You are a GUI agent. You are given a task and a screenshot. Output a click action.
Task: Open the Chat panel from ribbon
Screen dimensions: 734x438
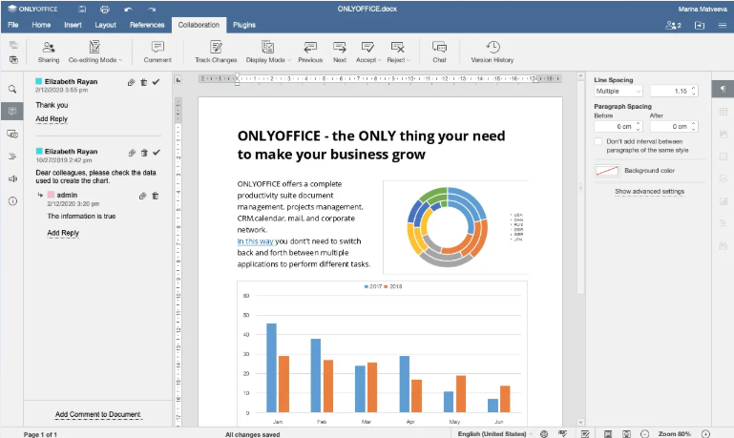tap(439, 52)
